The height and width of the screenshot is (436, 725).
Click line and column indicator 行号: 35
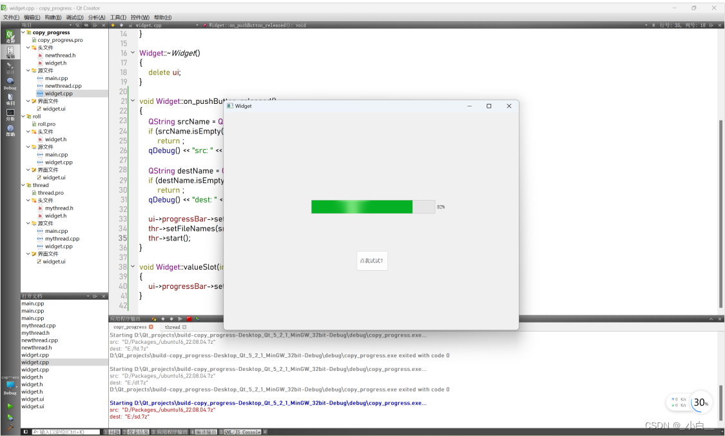[682, 25]
